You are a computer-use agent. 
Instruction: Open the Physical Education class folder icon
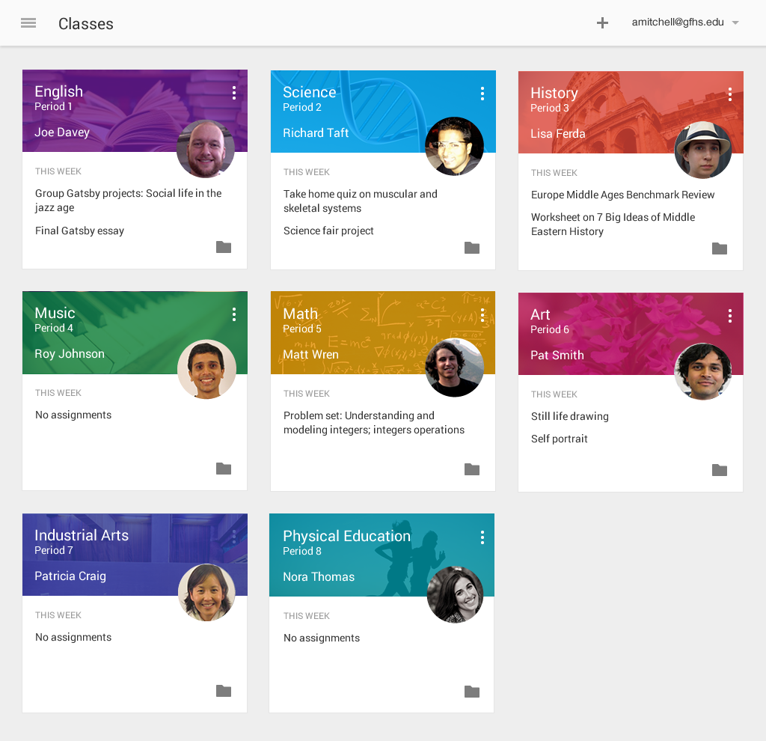[x=472, y=692]
